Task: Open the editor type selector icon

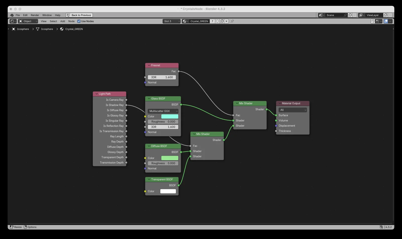Action: tap(13, 21)
